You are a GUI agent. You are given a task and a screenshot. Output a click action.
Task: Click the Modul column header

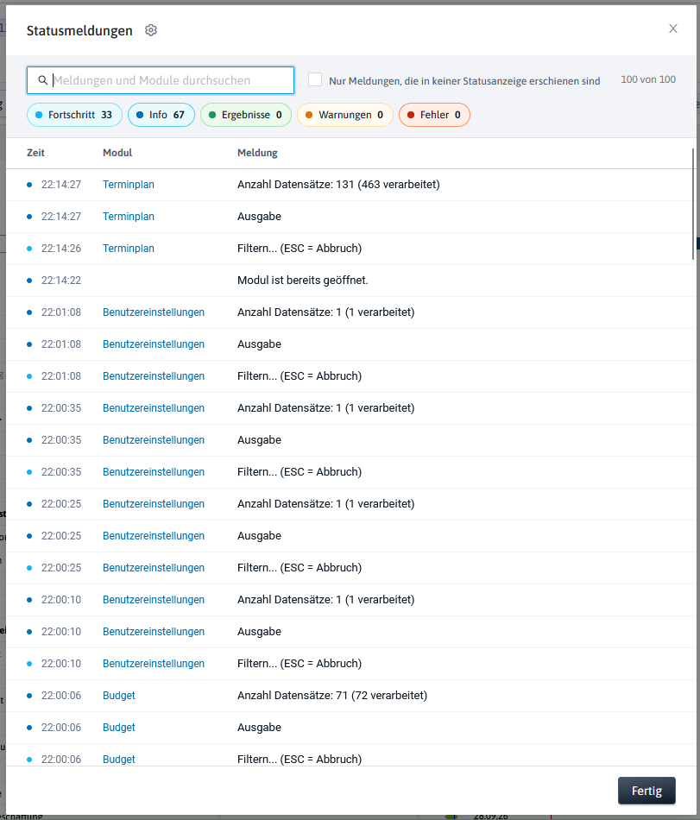(x=117, y=153)
